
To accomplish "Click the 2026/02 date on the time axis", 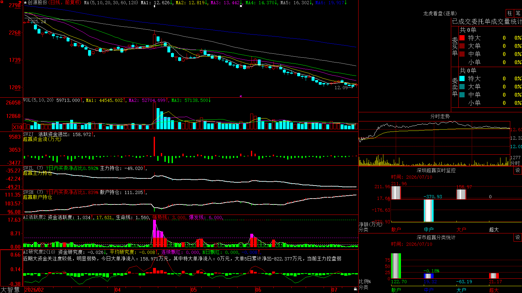I will tap(34, 290).
